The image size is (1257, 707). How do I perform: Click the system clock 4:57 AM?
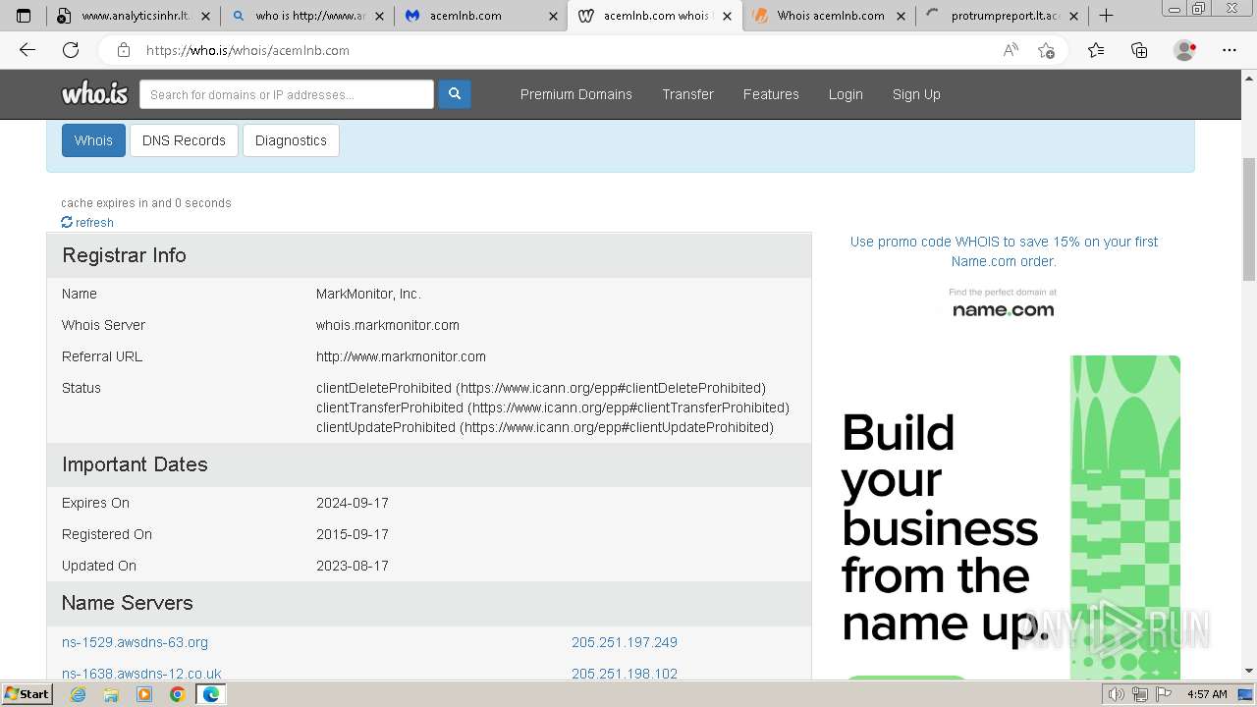click(x=1207, y=694)
